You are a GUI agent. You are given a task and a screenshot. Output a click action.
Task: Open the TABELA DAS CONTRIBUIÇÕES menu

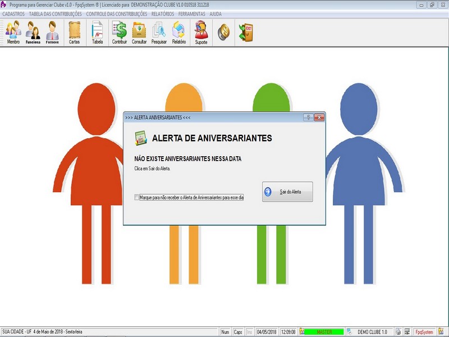coord(55,14)
